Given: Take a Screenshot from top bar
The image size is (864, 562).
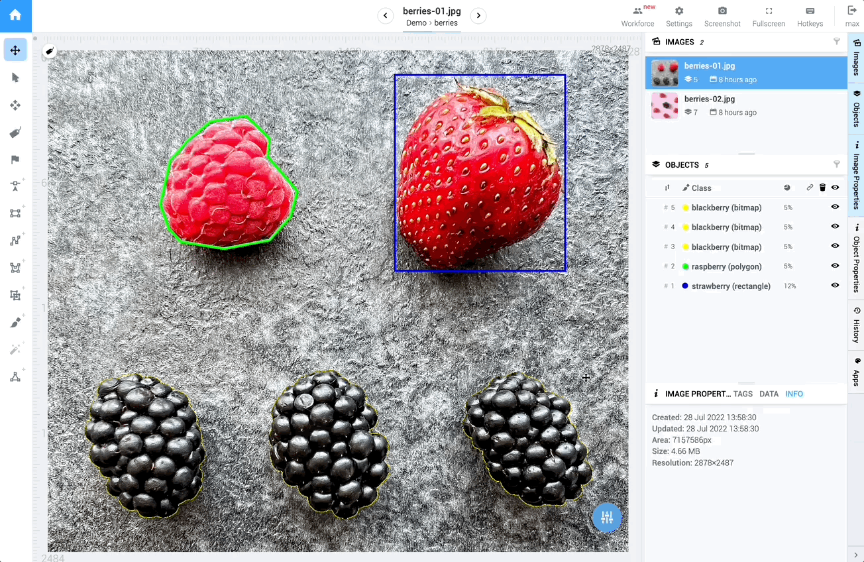Looking at the screenshot, I should [x=722, y=17].
